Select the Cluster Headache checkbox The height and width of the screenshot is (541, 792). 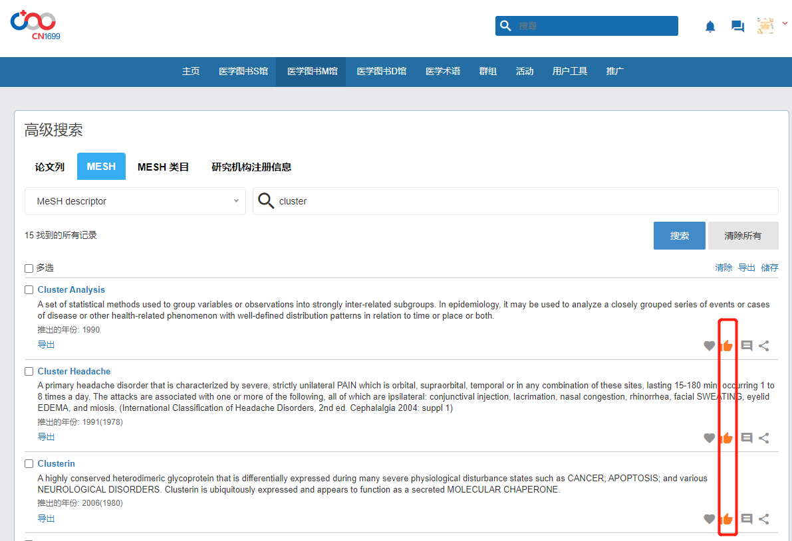(x=29, y=372)
